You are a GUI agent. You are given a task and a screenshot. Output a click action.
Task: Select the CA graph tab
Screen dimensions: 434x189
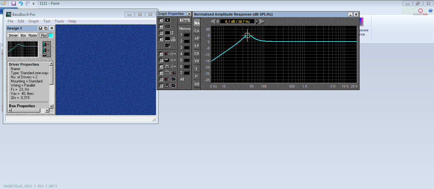click(197, 31)
